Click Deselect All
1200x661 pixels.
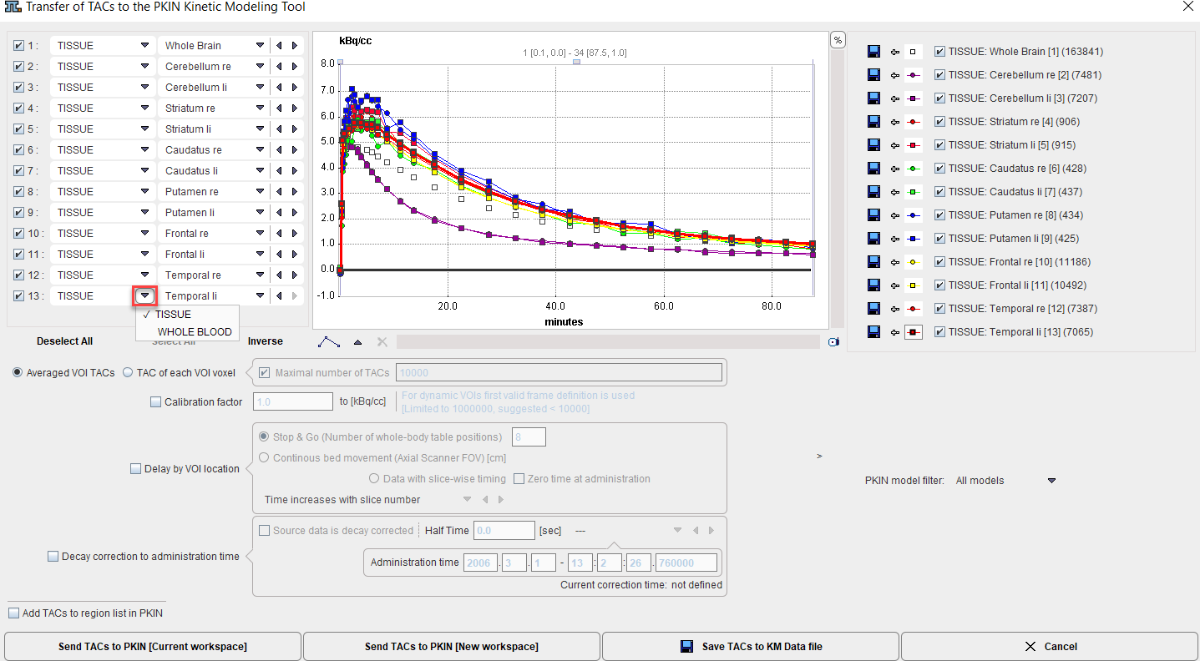pyautogui.click(x=64, y=341)
